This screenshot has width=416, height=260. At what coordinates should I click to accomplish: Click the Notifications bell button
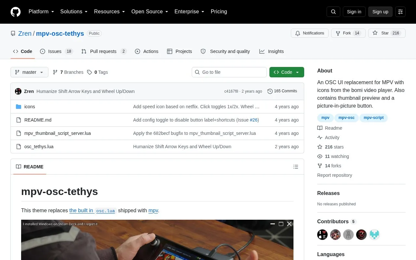310,33
